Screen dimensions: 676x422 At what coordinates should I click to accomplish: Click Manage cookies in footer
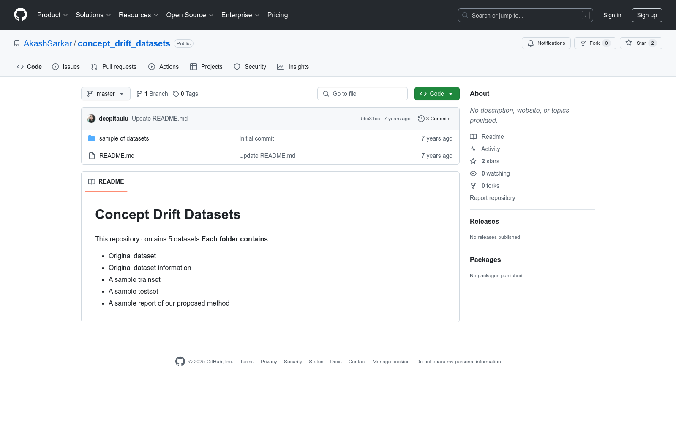click(x=391, y=362)
